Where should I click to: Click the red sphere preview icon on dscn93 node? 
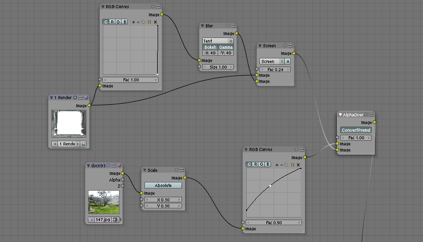pos(119,165)
